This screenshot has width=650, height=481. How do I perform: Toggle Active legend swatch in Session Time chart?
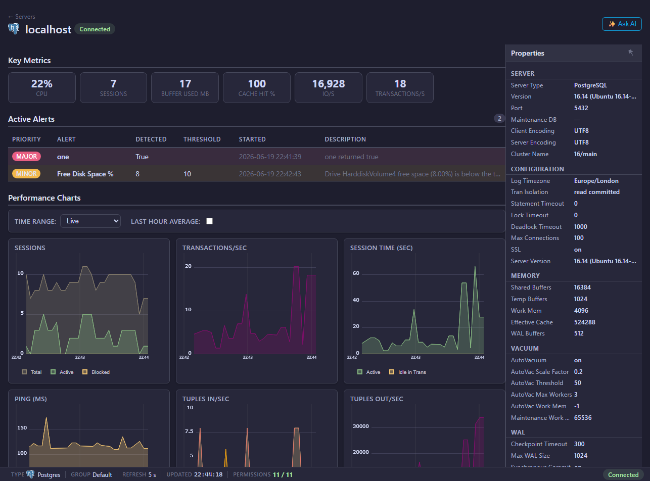[x=360, y=372]
